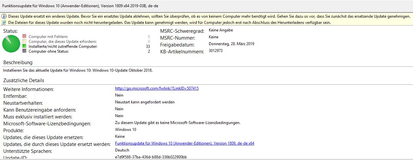The image size is (413, 160).
Task: Open superseded Funktionsupdate Version 1809 de-de x64 link
Action: (x=184, y=143)
